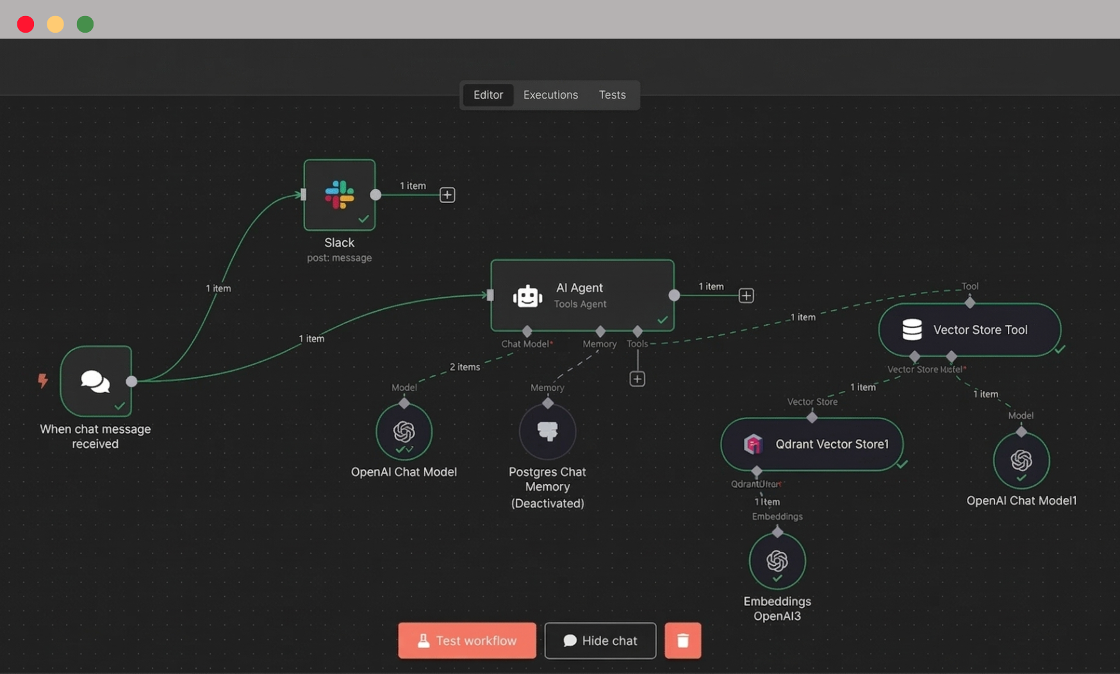Click the plus button after the AI Agent output
This screenshot has height=674, width=1120.
(746, 295)
